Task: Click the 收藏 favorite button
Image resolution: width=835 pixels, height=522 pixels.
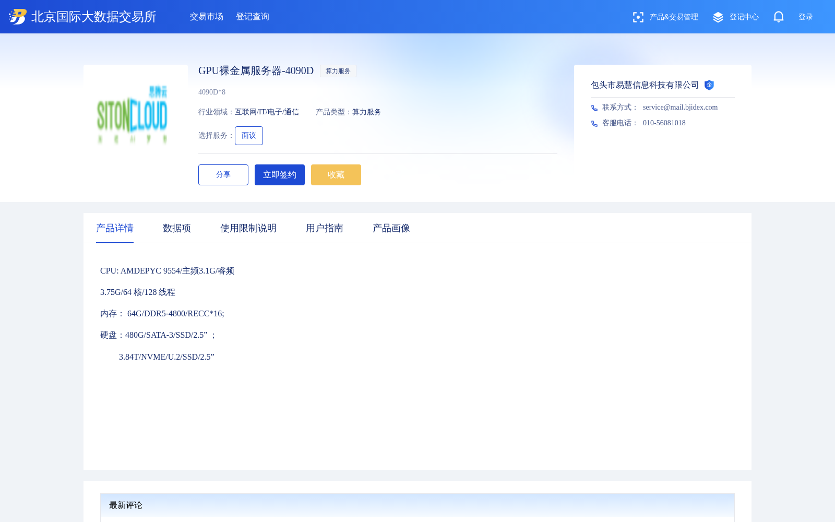Action: point(336,175)
